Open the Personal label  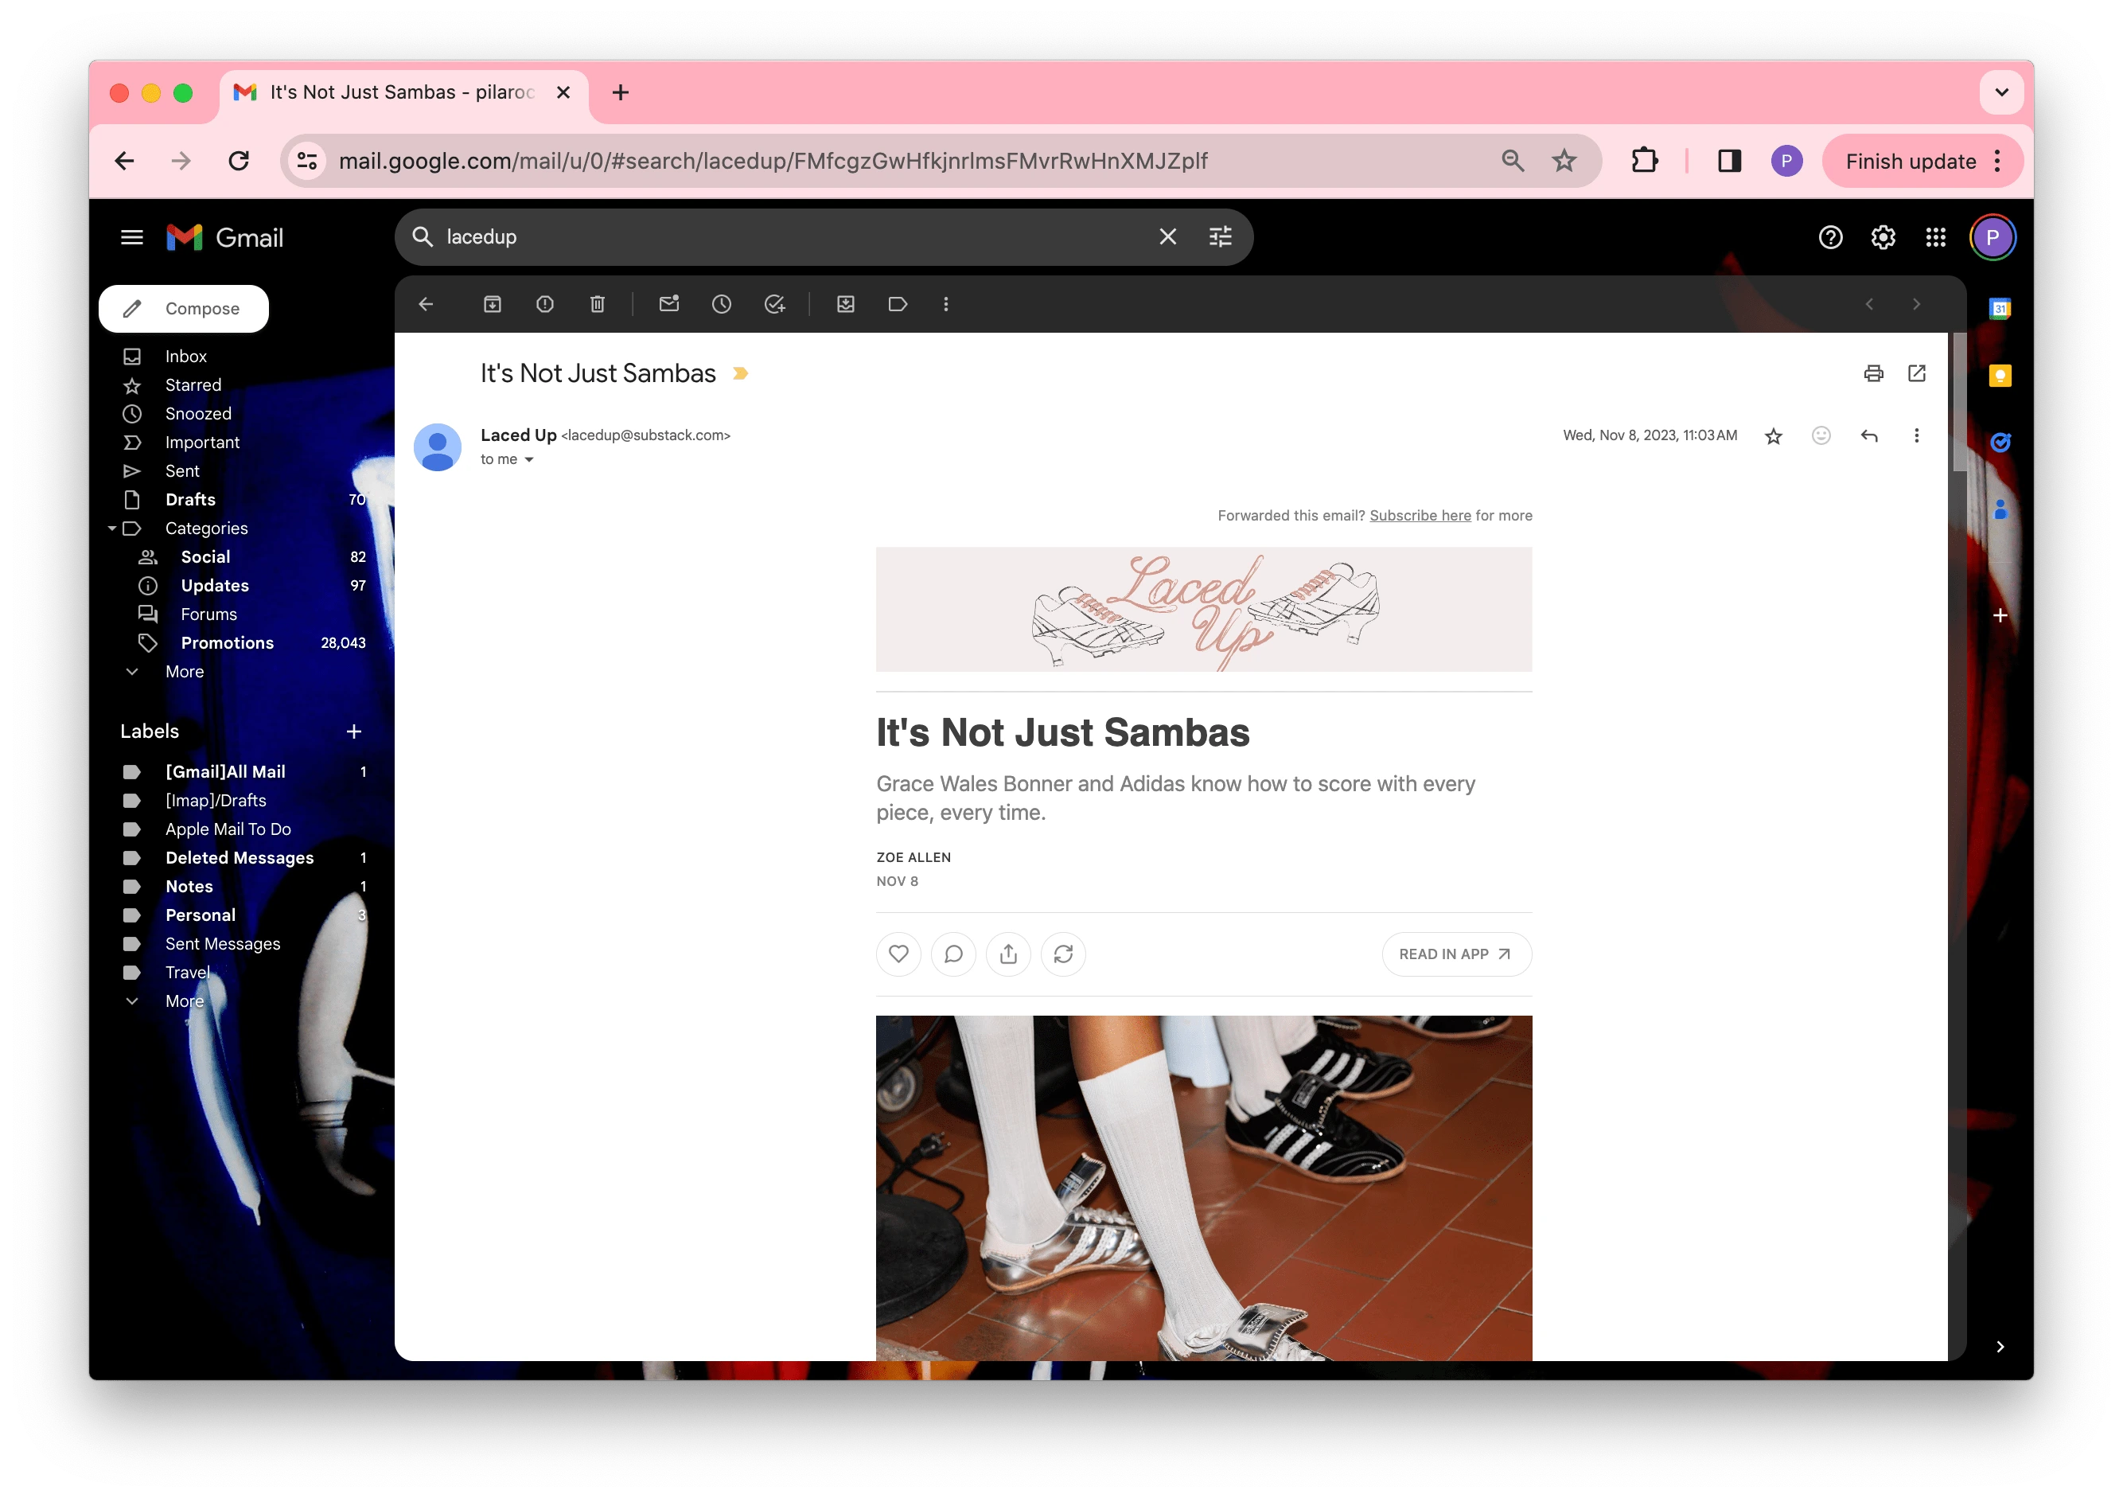click(x=201, y=915)
